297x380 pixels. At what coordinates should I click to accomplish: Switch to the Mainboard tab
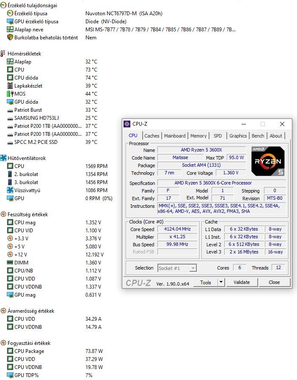[x=175, y=136]
